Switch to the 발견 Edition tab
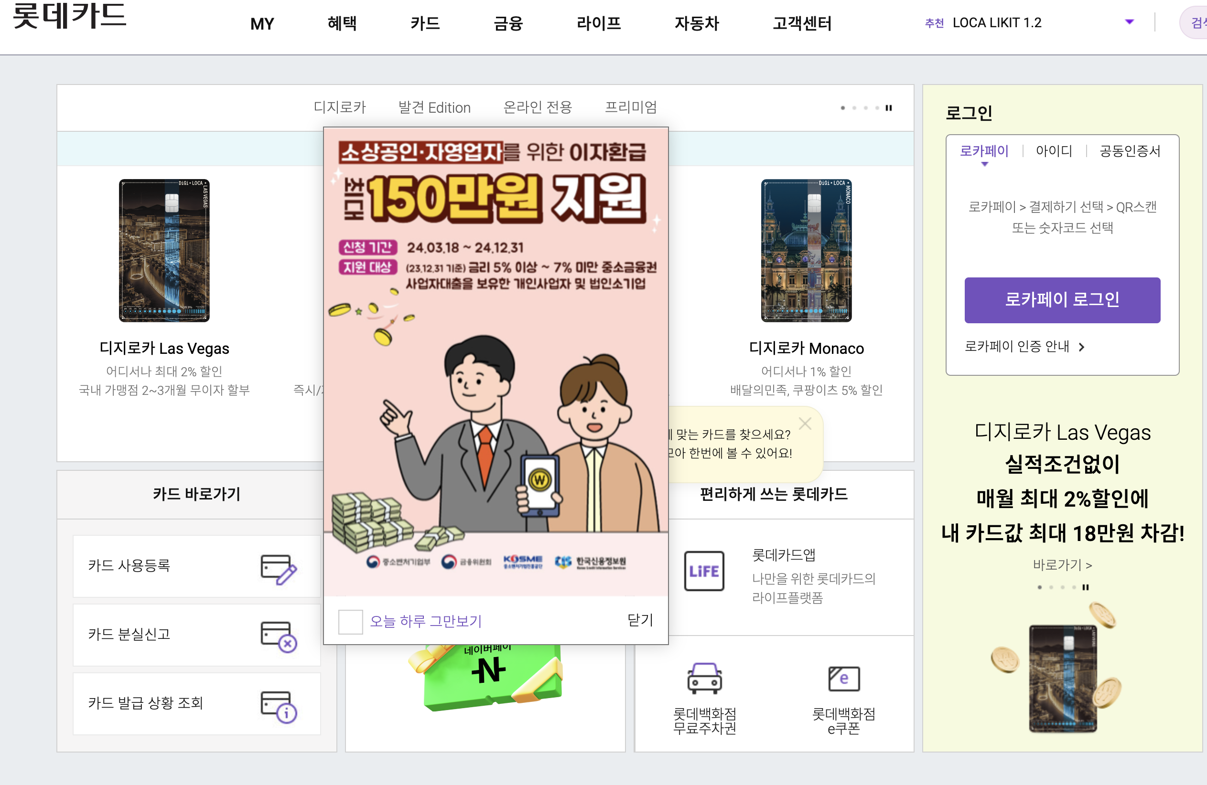Viewport: 1207px width, 785px height. pyautogui.click(x=435, y=107)
